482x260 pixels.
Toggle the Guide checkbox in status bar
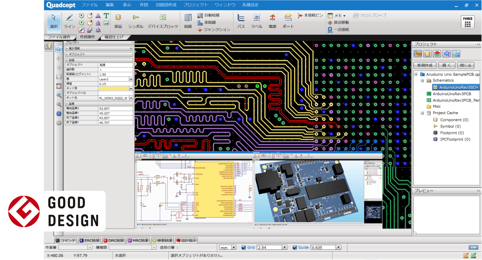294,247
